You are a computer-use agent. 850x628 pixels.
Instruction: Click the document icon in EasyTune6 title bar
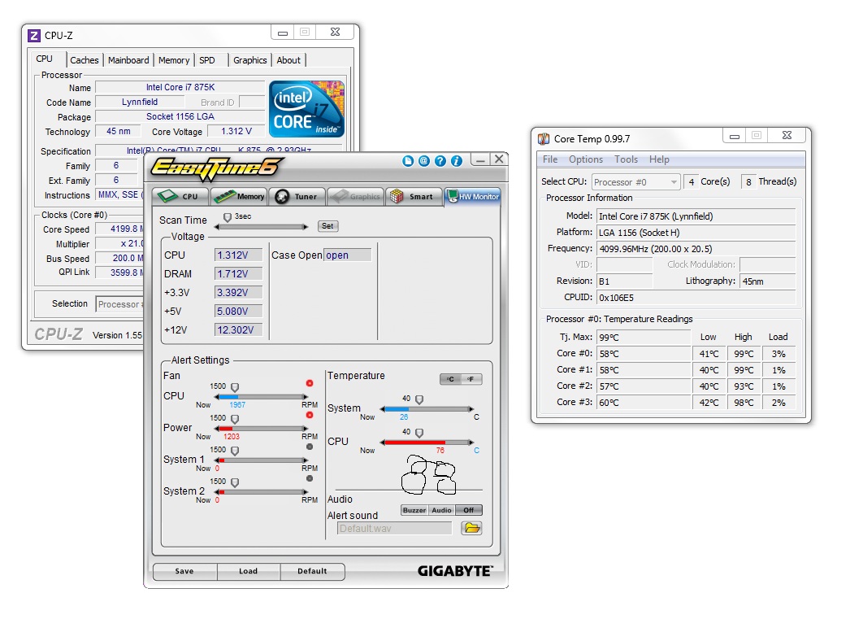pos(408,161)
